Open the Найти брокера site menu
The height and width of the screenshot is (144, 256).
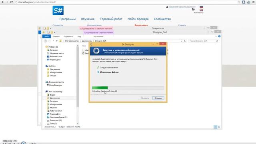tap(138, 19)
